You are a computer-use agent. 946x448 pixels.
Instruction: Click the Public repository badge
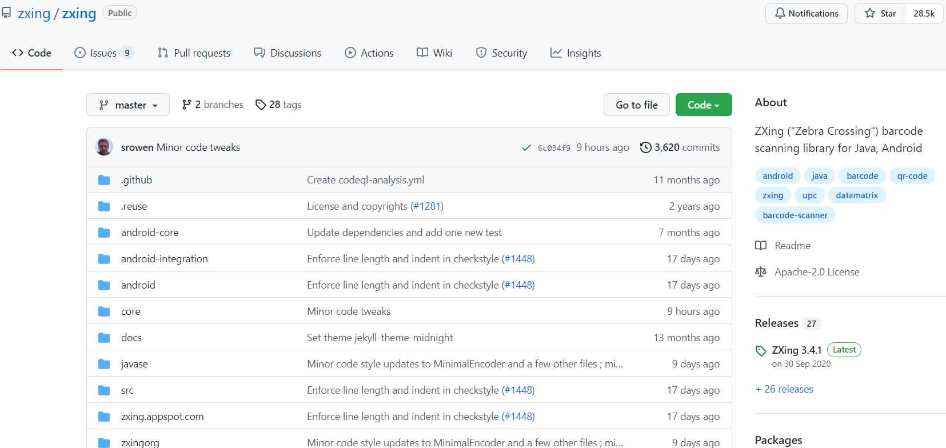click(x=119, y=13)
